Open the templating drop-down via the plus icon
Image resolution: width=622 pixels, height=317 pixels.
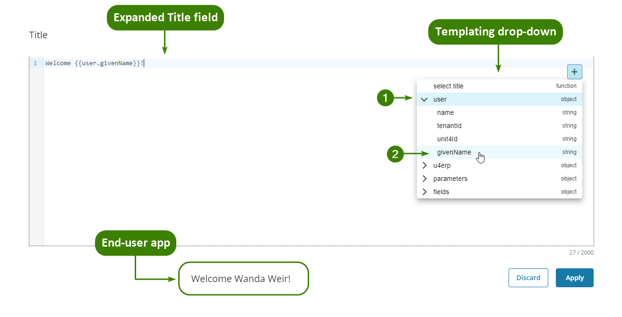[574, 71]
